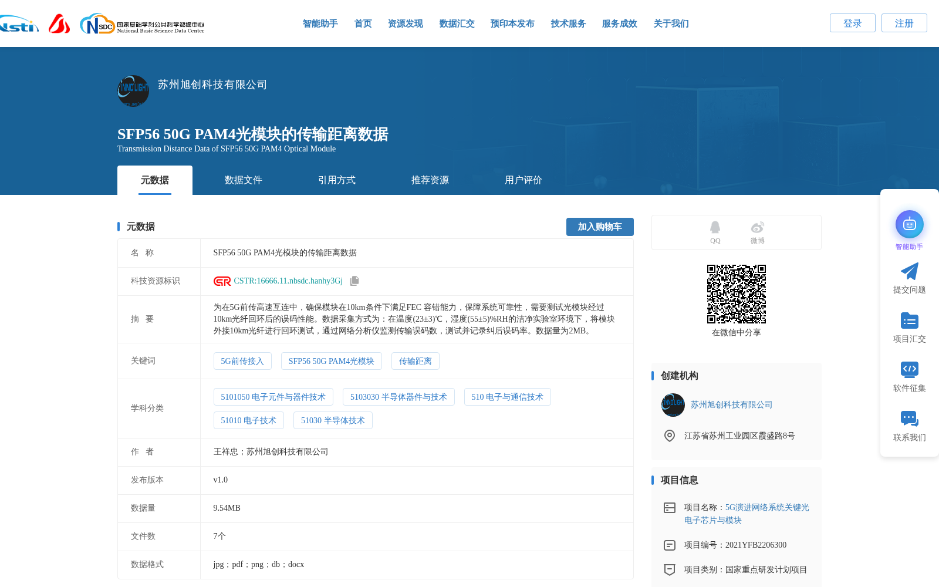The width and height of the screenshot is (939, 587).
Task: Switch to the 元数据 tab
Action: click(155, 180)
